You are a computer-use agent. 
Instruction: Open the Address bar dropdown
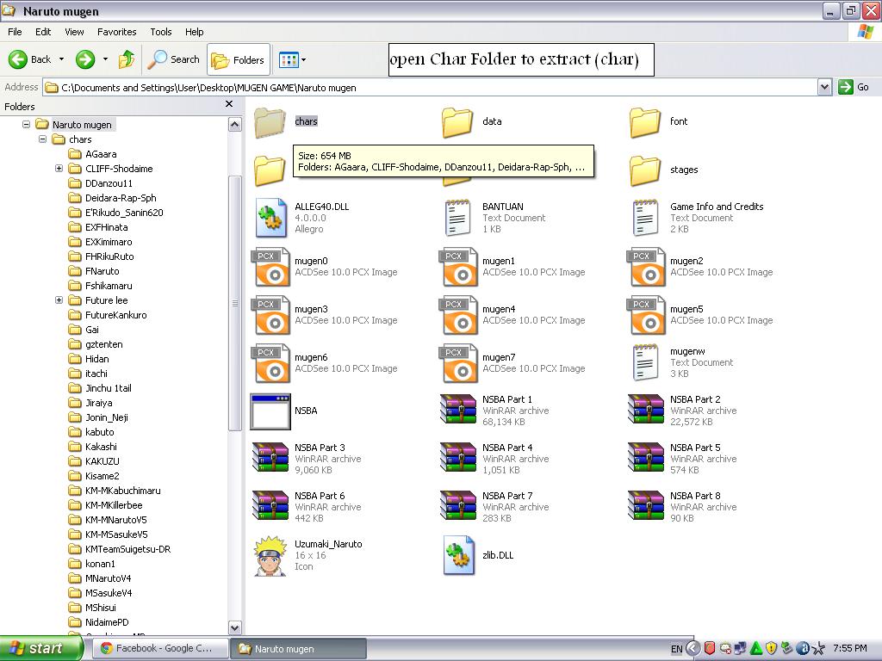pyautogui.click(x=824, y=87)
